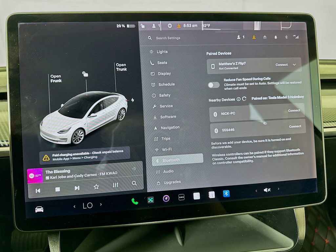
Task: Open the Seats settings menu
Action: point(158,63)
